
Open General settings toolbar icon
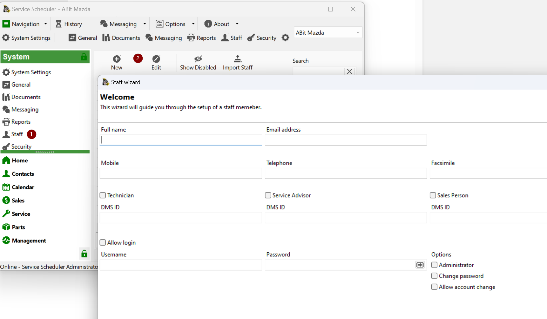click(83, 38)
